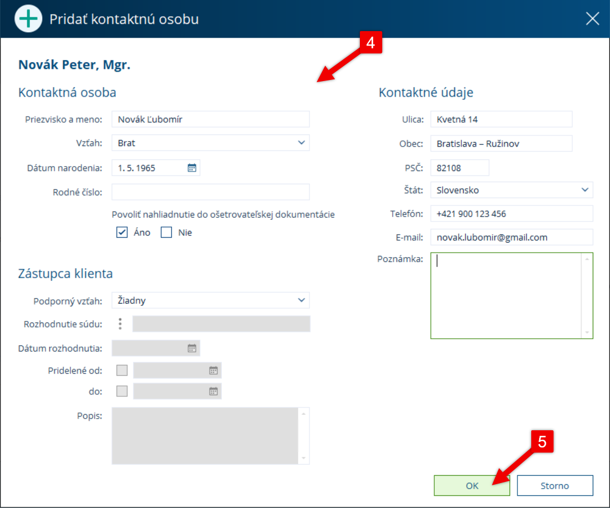The height and width of the screenshot is (508, 610).
Task: Click the 'Novák Peter, Mgr.' client name
Action: [74, 64]
